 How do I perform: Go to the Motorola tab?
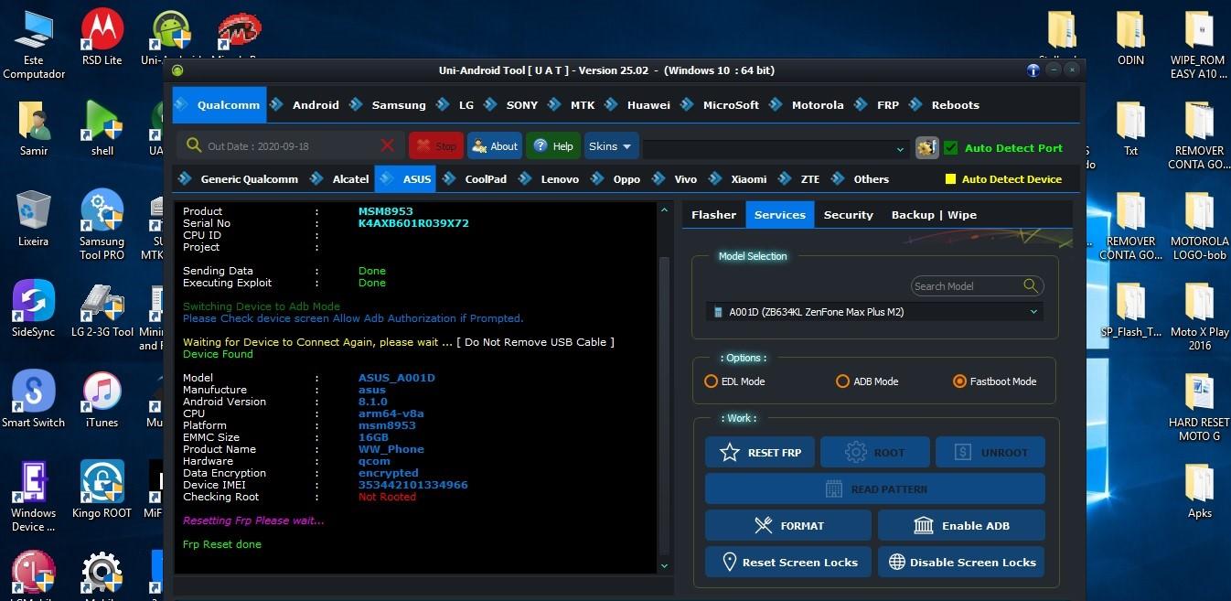(x=818, y=105)
